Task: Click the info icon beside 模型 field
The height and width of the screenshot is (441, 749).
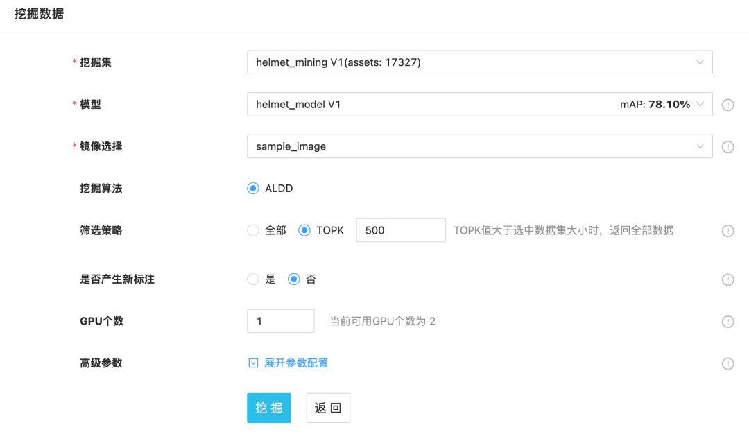Action: (728, 105)
